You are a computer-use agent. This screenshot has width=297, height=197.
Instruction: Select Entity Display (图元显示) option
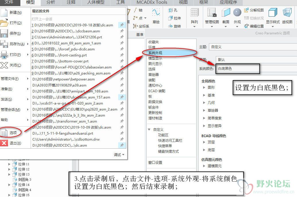point(155,64)
